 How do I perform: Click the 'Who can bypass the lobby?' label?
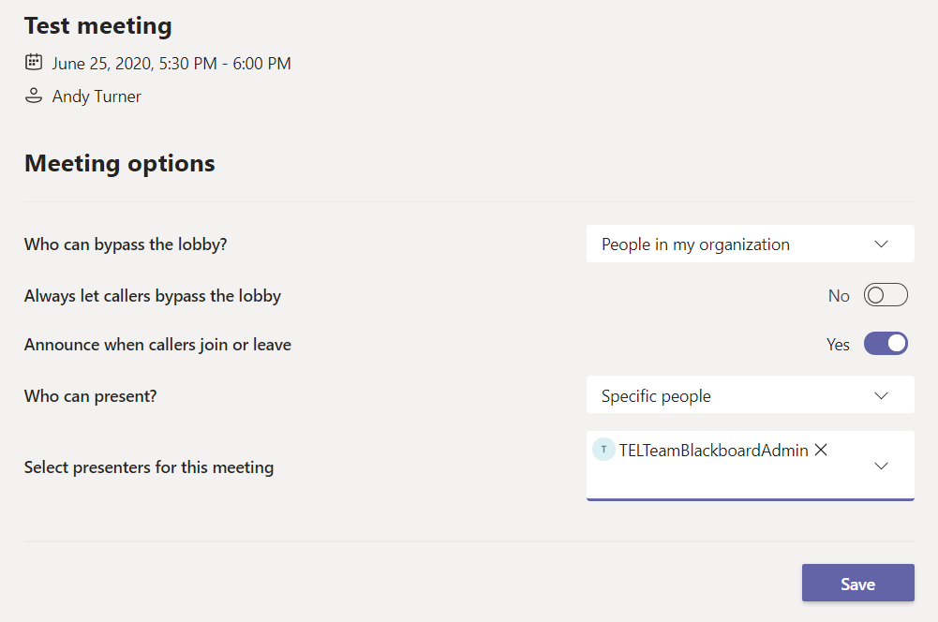click(x=126, y=245)
